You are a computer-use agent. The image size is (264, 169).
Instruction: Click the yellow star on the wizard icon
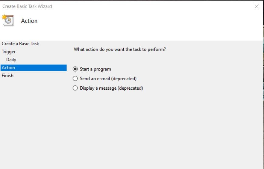[x=4, y=17]
